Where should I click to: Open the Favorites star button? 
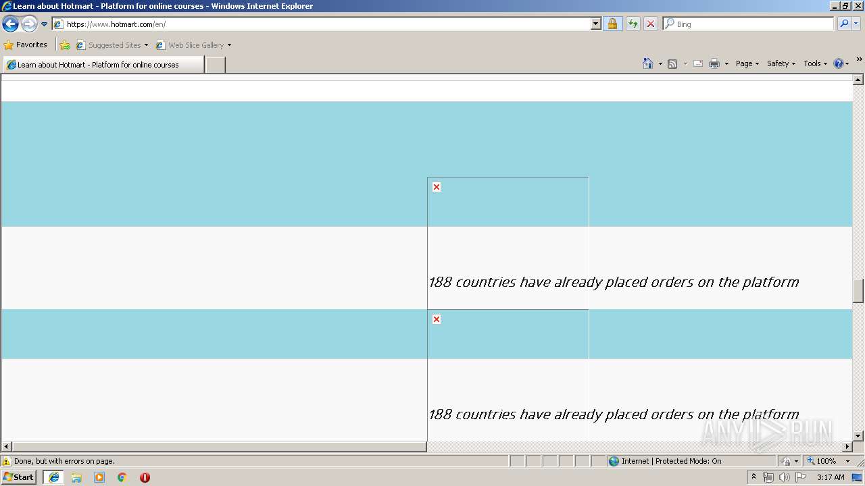(x=26, y=45)
